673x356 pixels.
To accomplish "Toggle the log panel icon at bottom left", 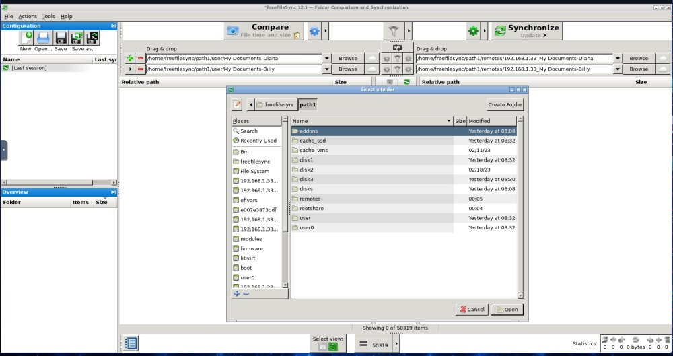I will [x=131, y=343].
